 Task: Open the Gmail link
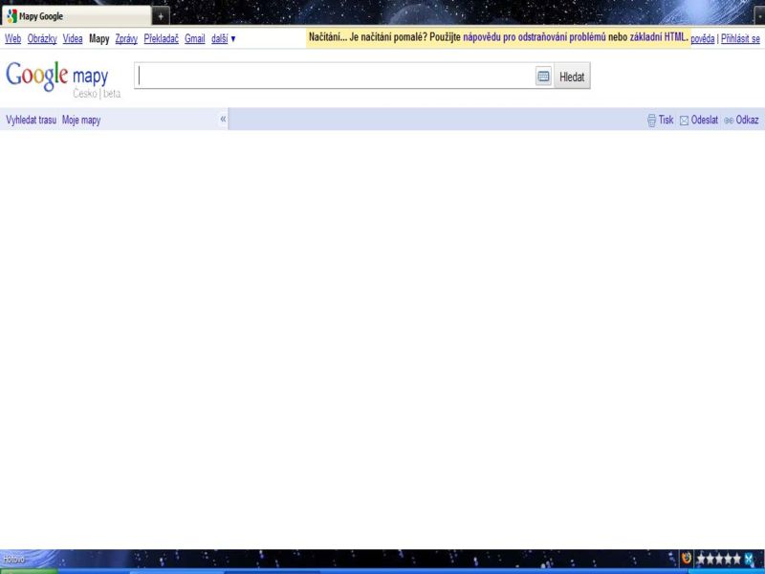click(x=195, y=38)
